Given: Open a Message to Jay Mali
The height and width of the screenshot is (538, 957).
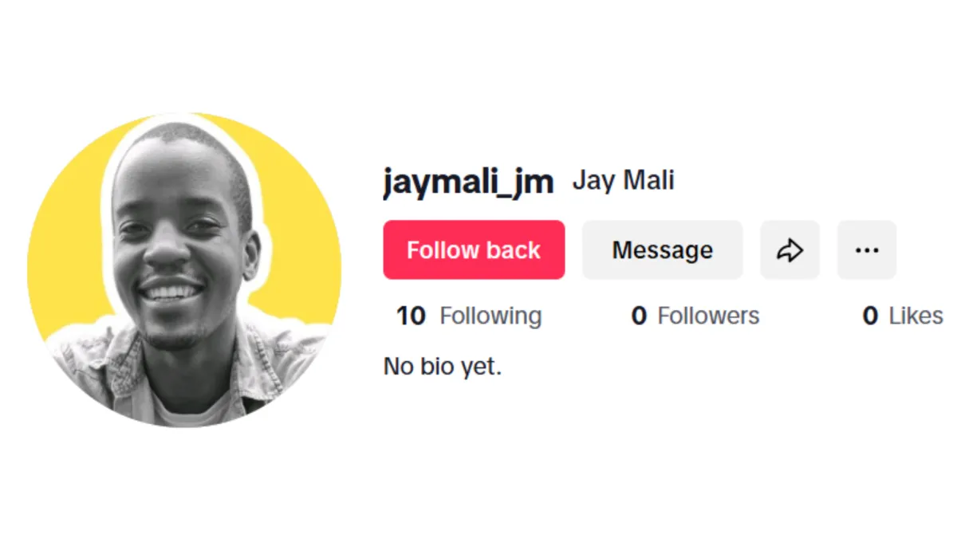Looking at the screenshot, I should tap(663, 250).
